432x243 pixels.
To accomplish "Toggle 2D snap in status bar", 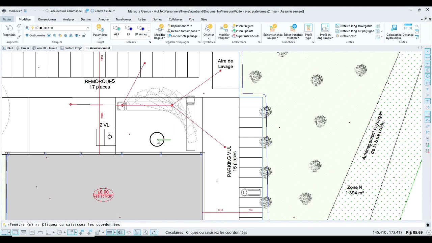I will [82, 232].
